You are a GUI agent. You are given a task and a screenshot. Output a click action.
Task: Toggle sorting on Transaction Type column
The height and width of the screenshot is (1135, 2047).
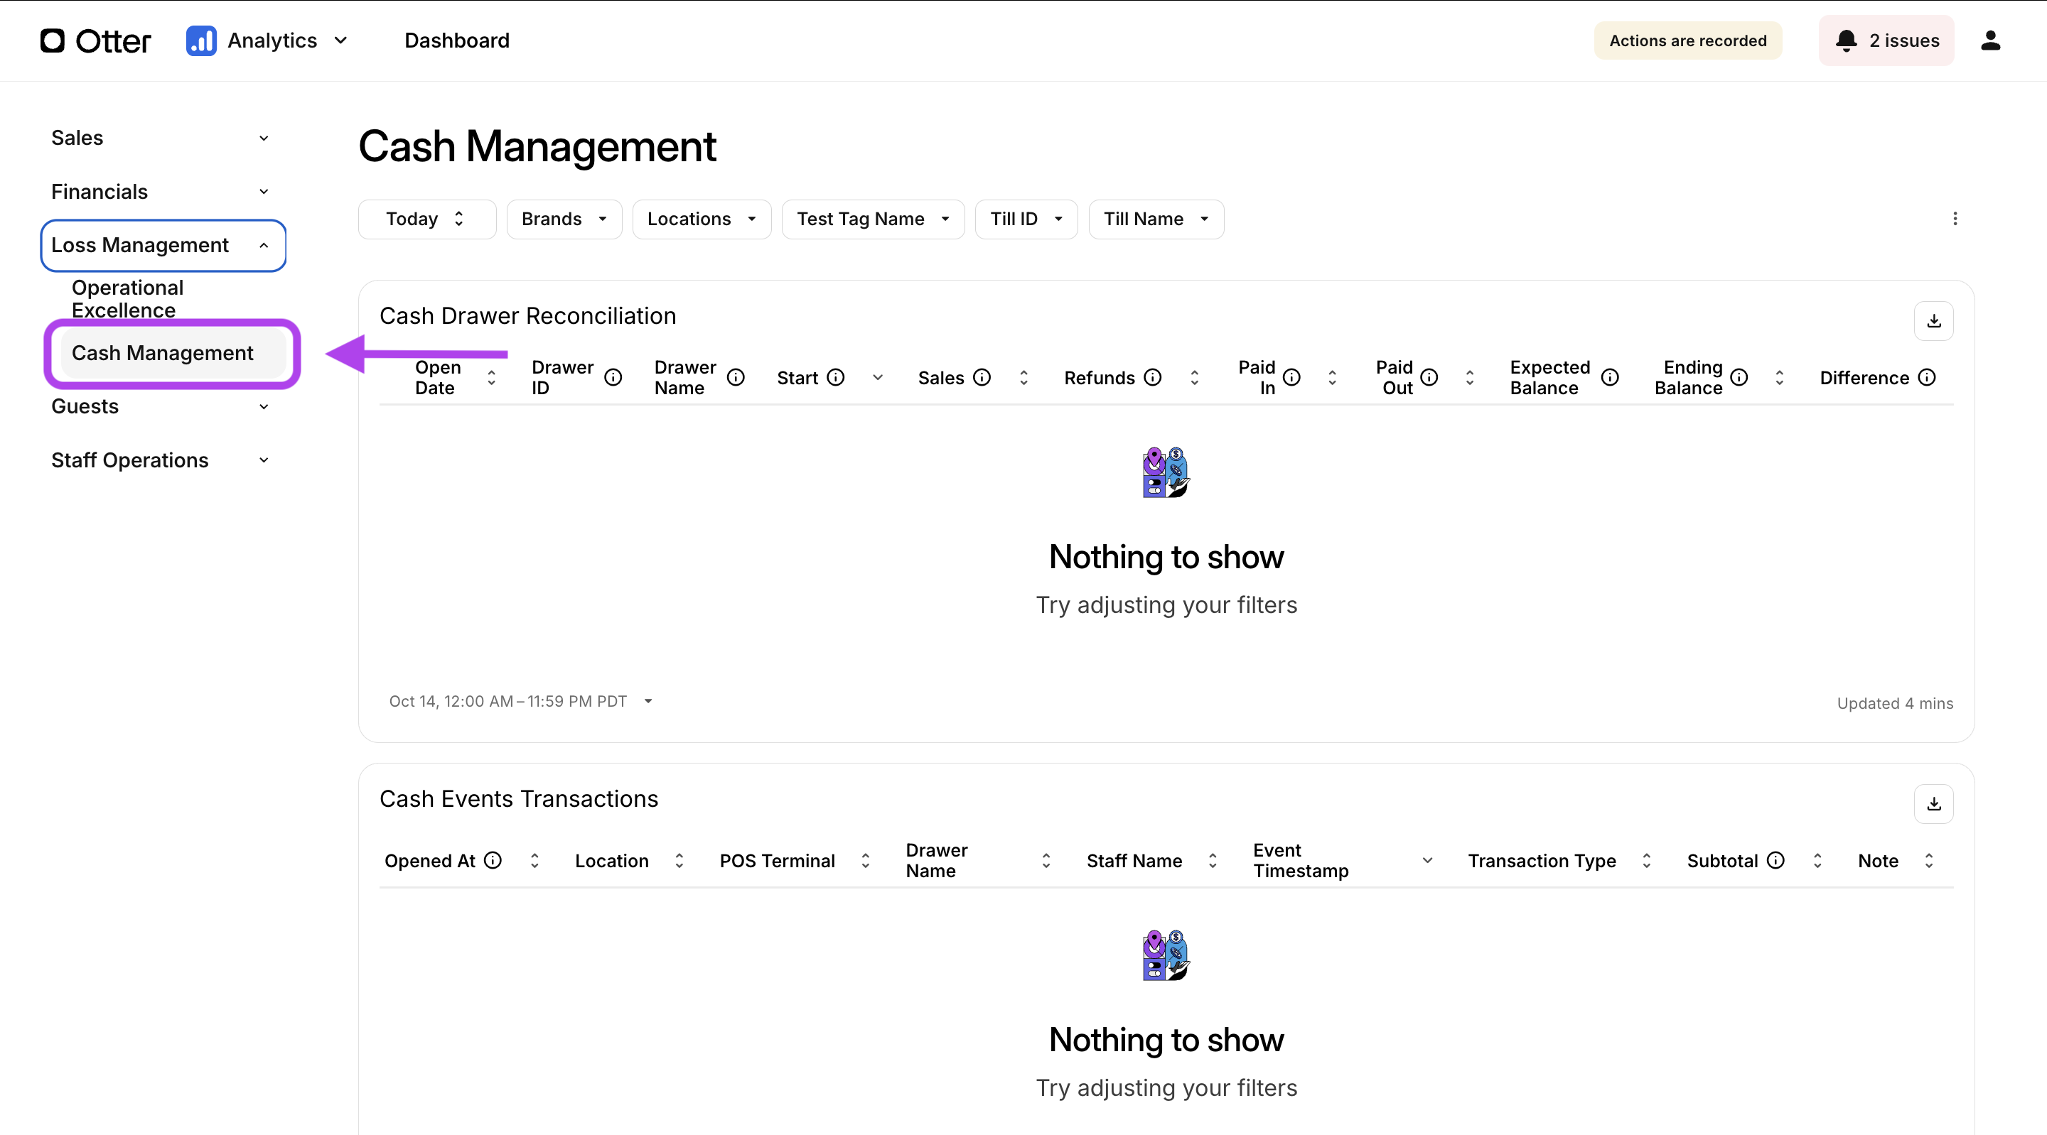(1645, 860)
